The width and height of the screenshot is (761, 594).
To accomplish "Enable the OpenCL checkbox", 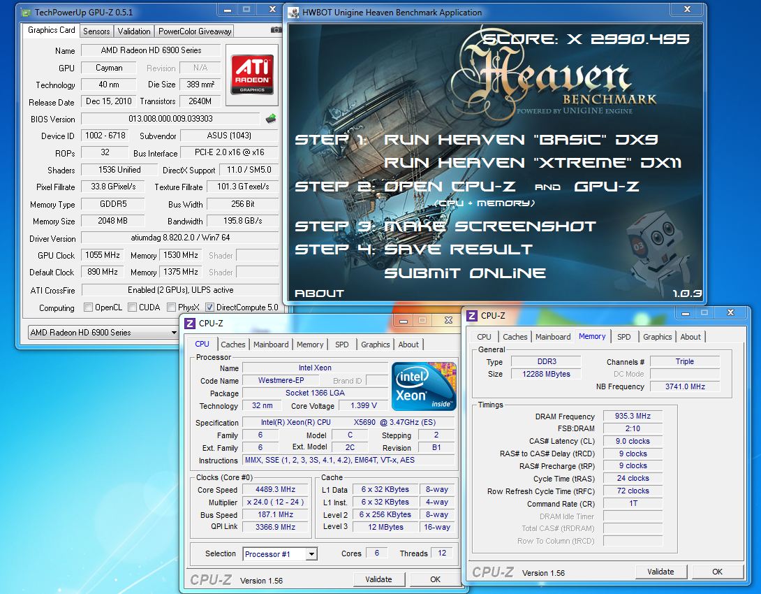I will point(89,307).
